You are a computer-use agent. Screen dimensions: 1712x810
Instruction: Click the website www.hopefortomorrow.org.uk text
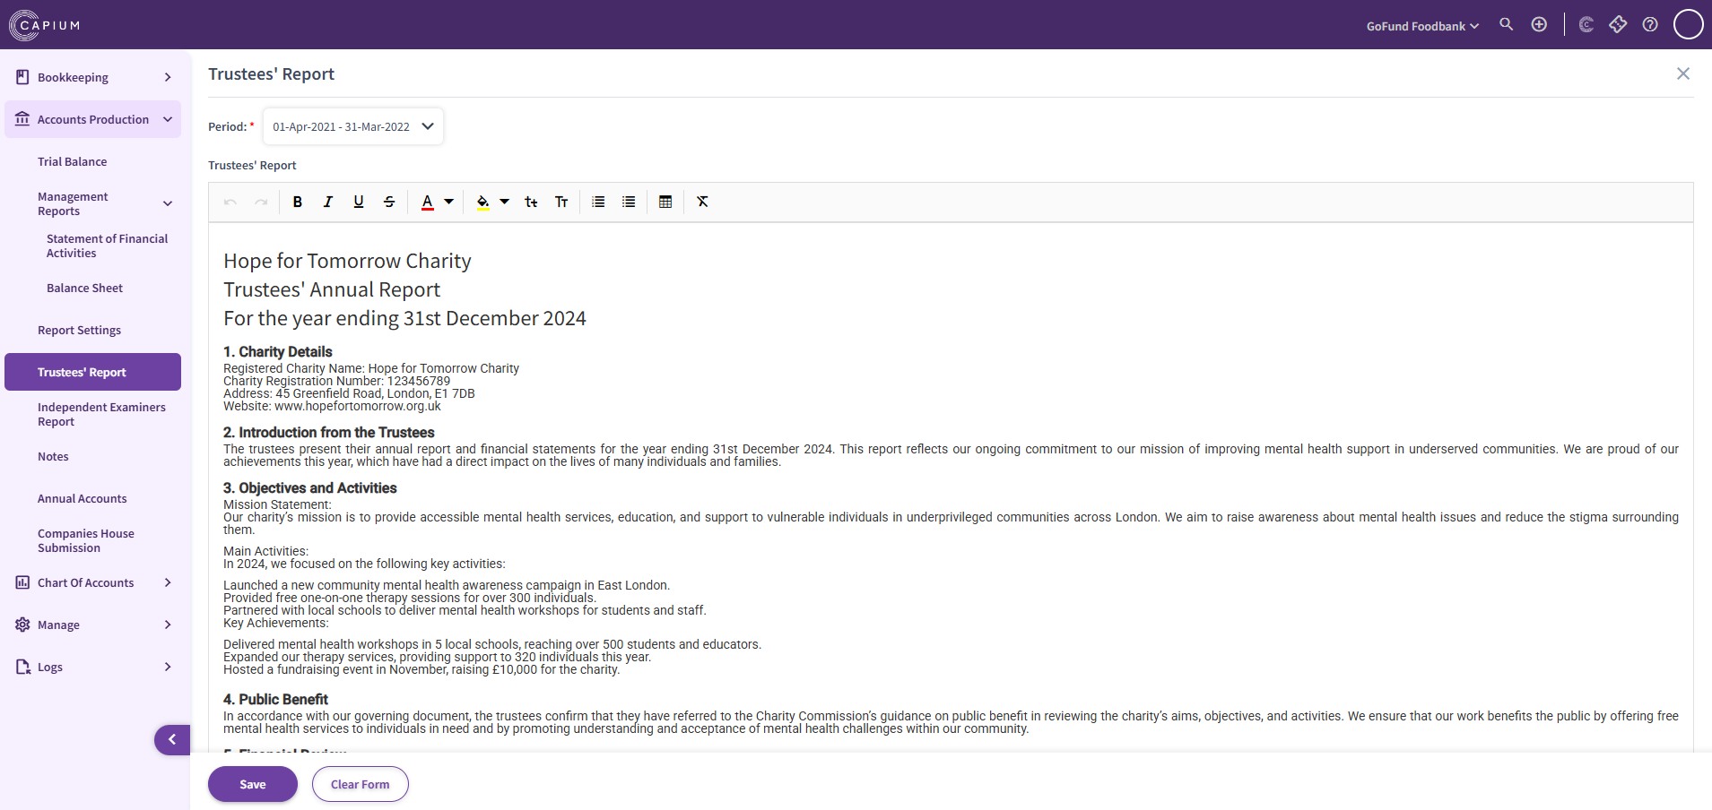point(358,406)
